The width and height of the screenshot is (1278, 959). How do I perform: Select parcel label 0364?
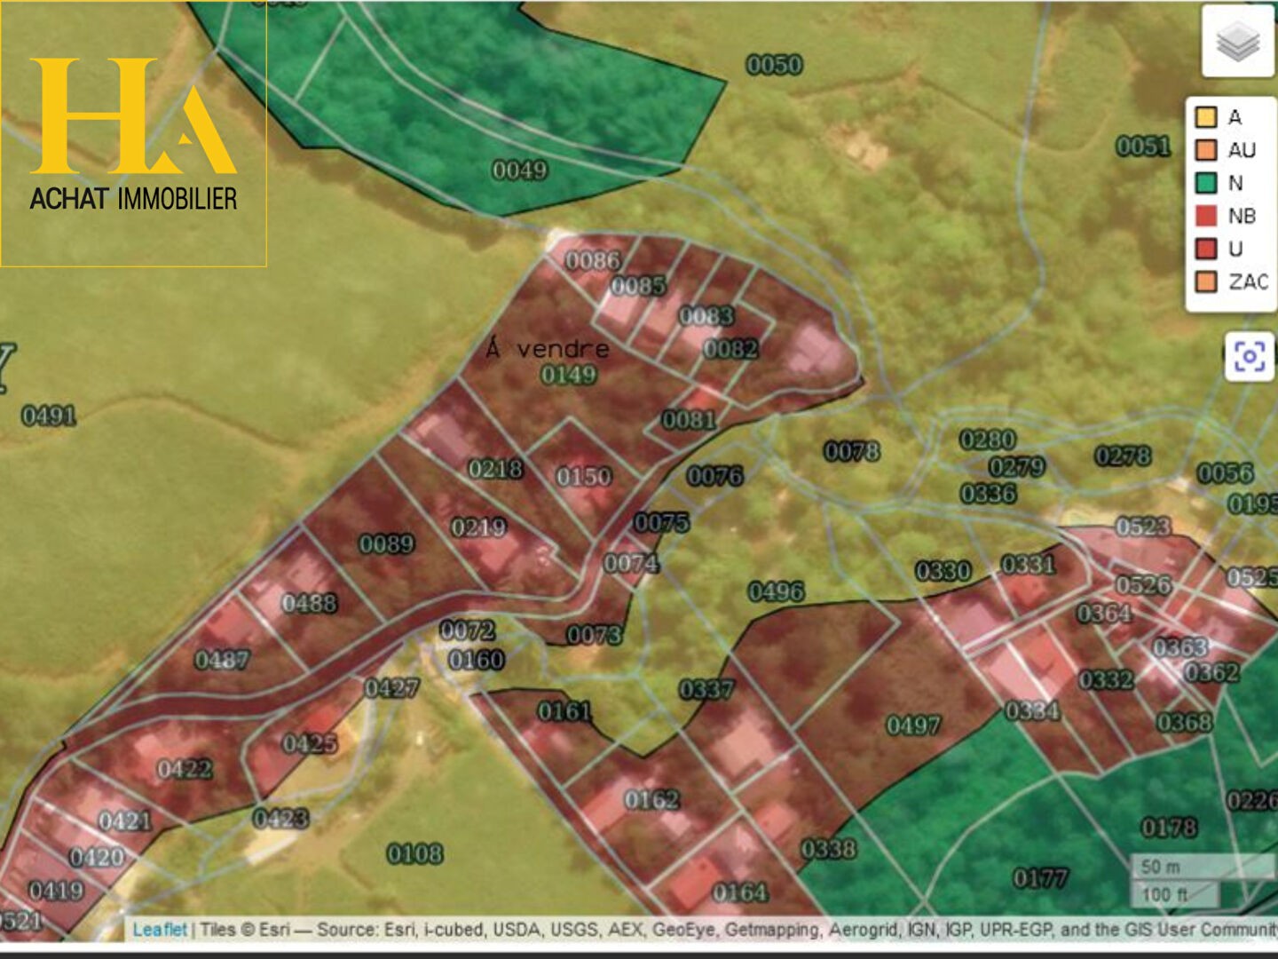tap(1104, 614)
